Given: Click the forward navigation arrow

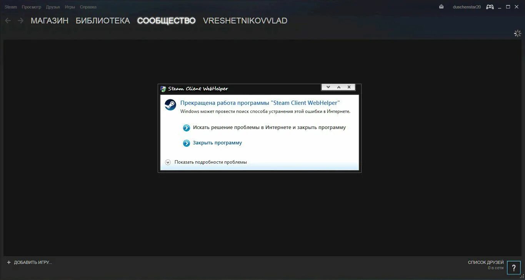Looking at the screenshot, I should (20, 21).
